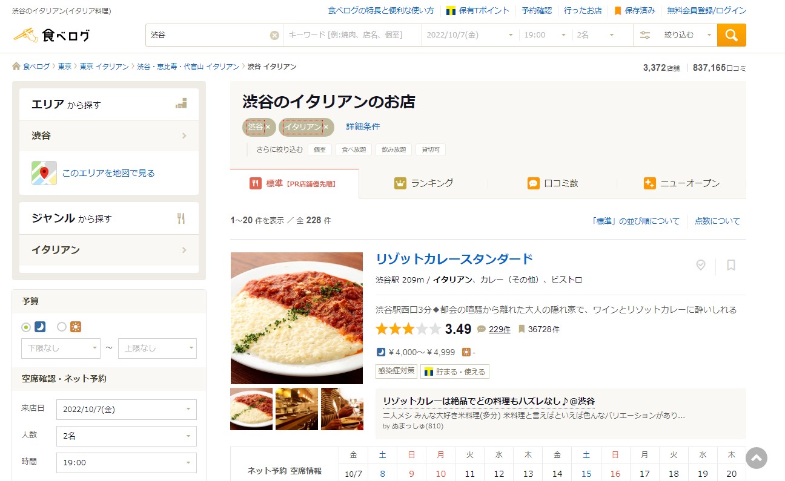Click the fork-and-knife genre icon
Screen dimensions: 785x481
pos(181,218)
